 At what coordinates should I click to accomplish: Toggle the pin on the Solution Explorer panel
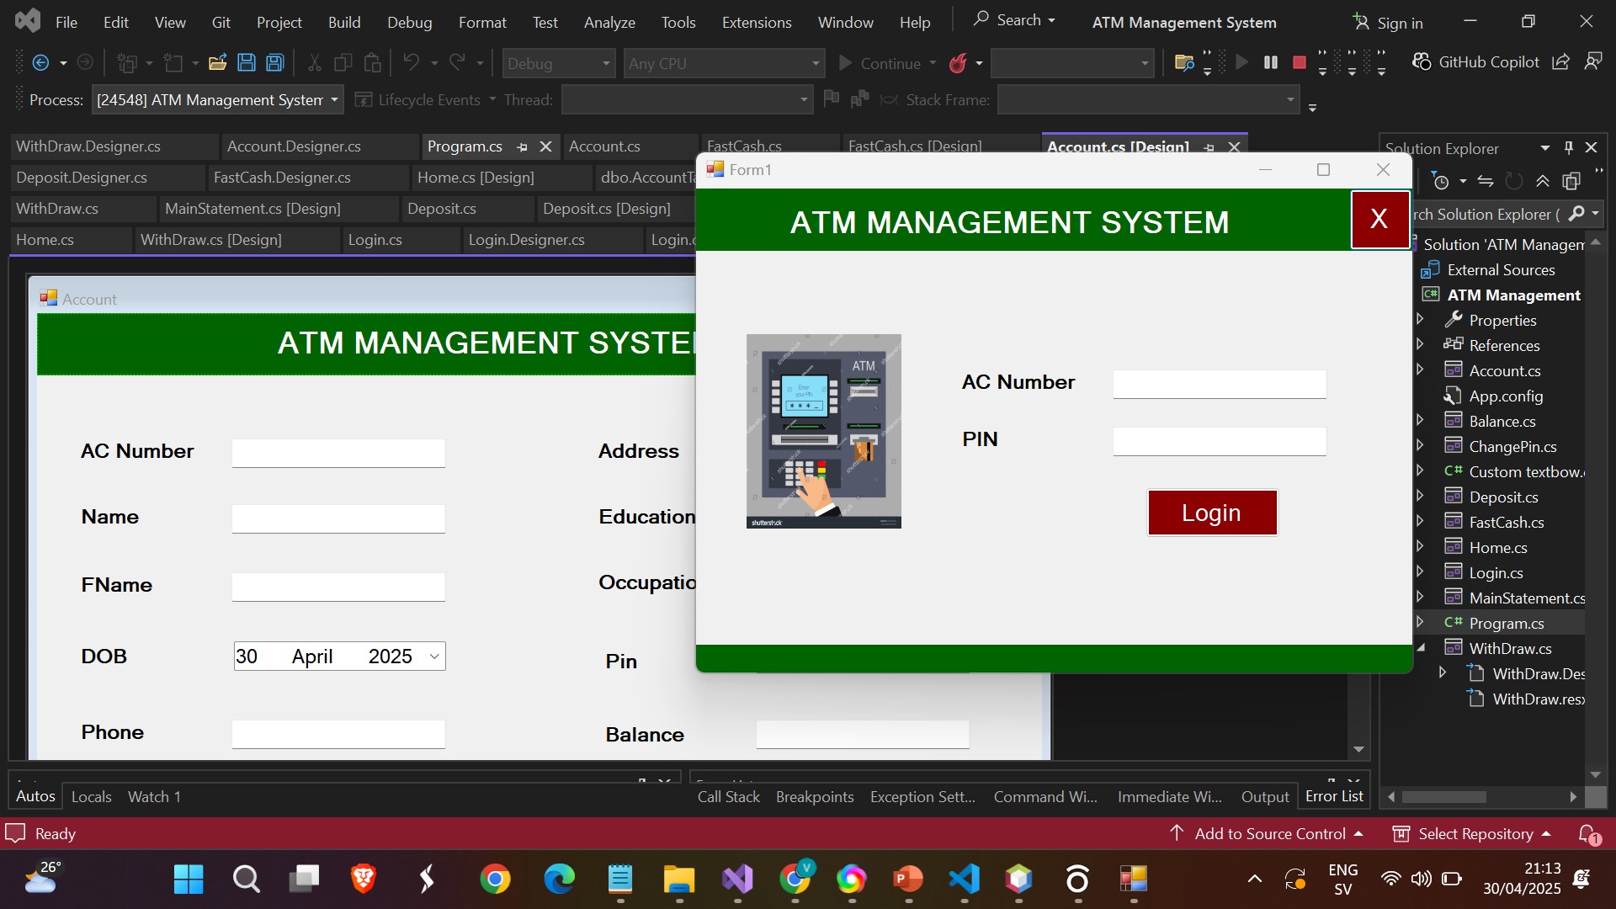(x=1568, y=147)
